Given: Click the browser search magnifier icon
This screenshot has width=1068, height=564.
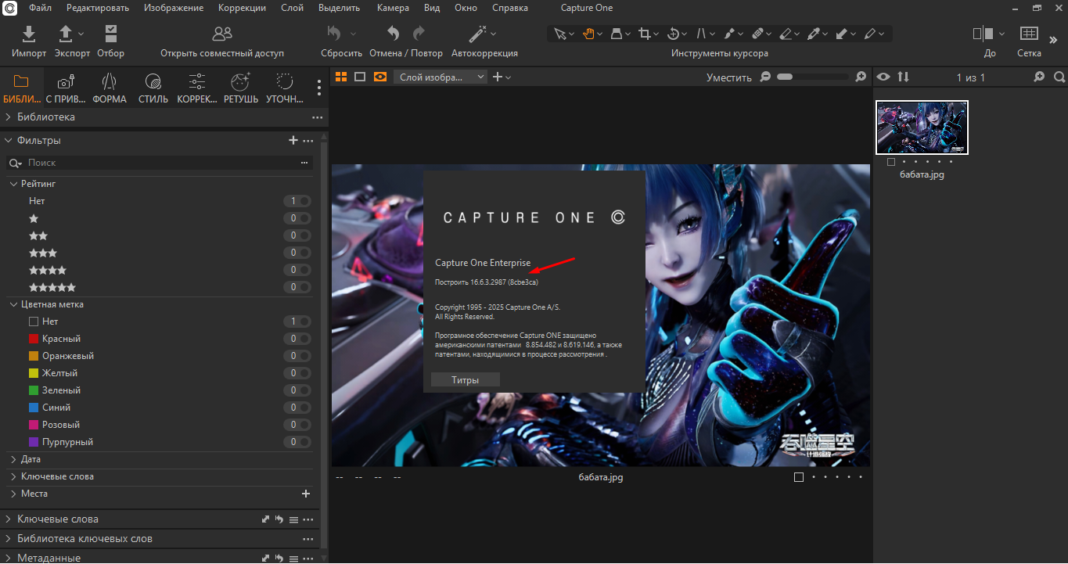Looking at the screenshot, I should click(x=1059, y=77).
